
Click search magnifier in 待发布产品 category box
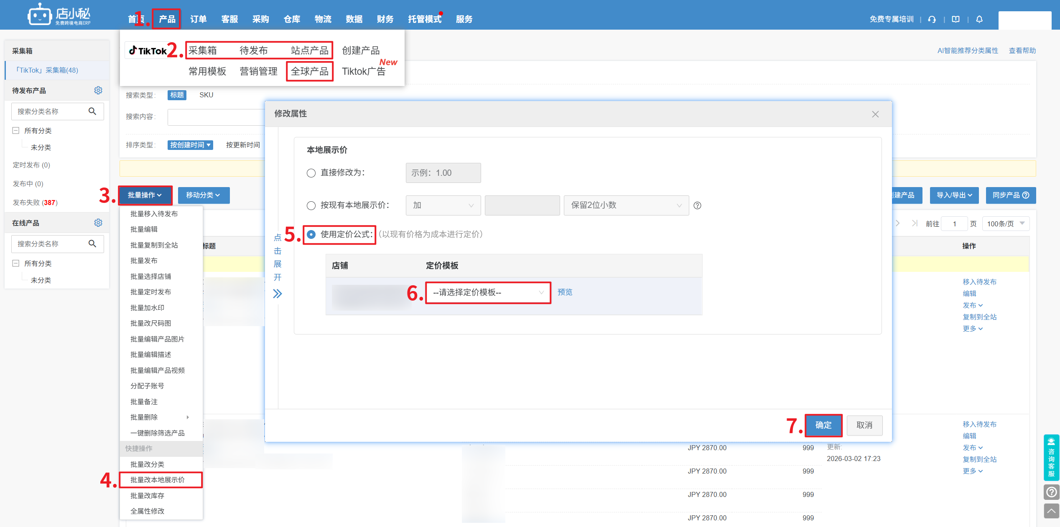92,111
